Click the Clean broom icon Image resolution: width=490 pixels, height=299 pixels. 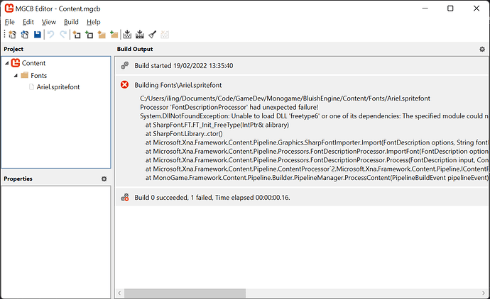tap(152, 35)
